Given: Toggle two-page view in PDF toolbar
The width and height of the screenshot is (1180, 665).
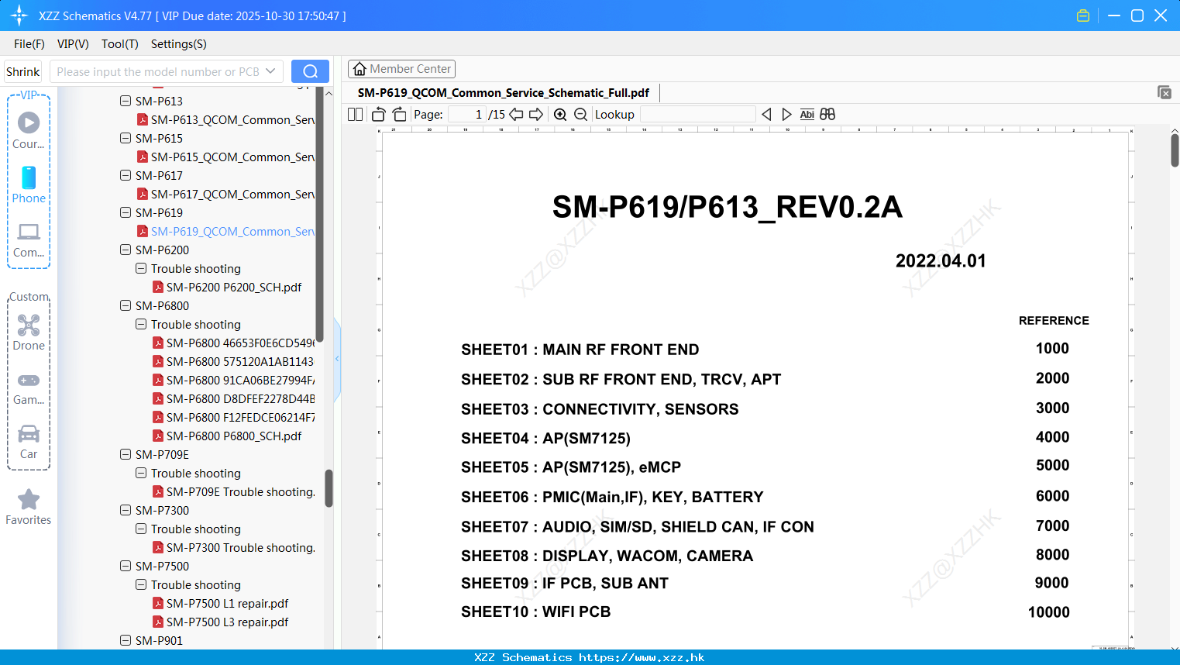Looking at the screenshot, I should 355,114.
